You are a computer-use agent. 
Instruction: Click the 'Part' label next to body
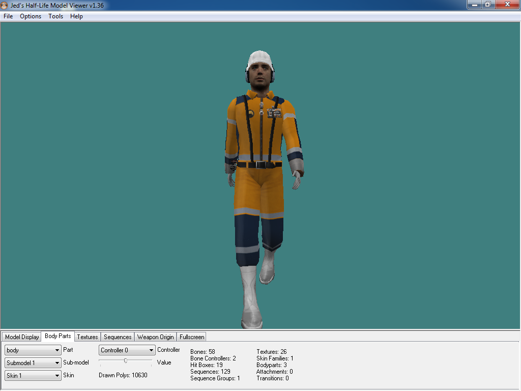tap(68, 350)
